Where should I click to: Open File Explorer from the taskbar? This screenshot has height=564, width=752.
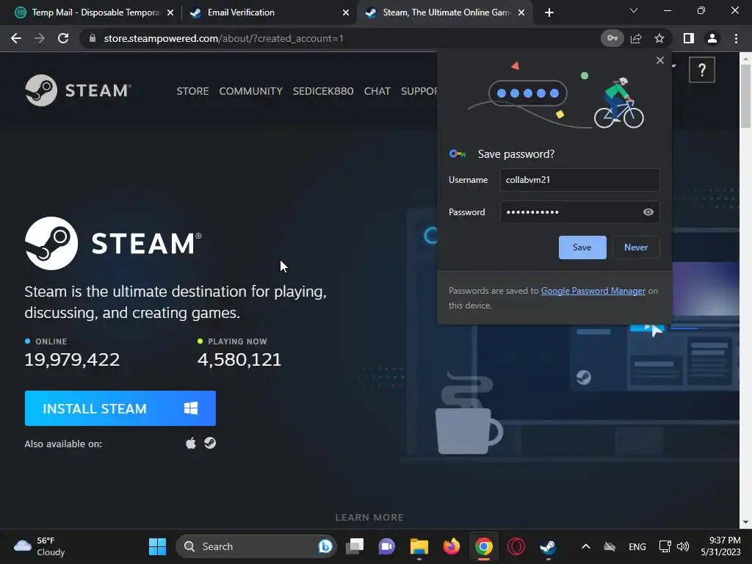[419, 546]
